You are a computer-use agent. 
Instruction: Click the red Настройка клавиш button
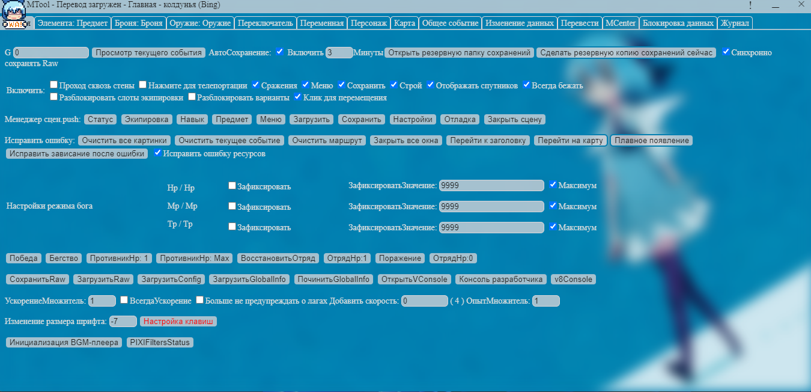pos(178,321)
